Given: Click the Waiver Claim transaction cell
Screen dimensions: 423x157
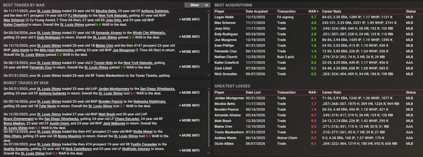Looking at the screenshot, I should pos(287,138).
